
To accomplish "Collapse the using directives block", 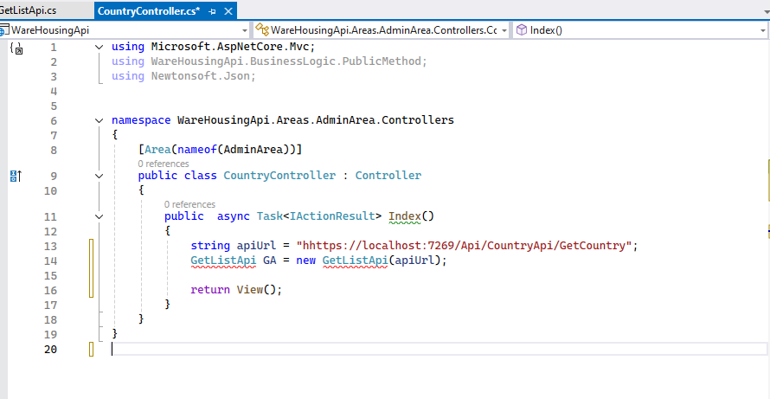I will pos(100,47).
